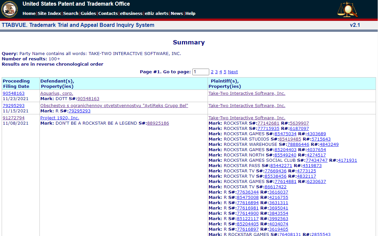Open the Home menu link
This screenshot has height=236, width=378.
coord(29,14)
